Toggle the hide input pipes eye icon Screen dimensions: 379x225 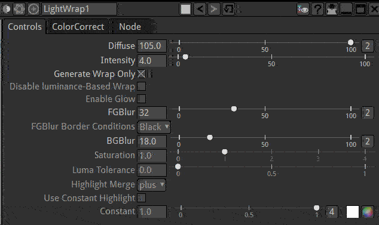[303, 9]
